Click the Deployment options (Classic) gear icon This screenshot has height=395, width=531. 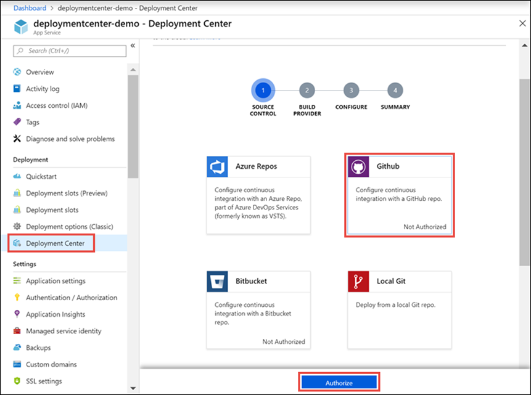(x=17, y=226)
